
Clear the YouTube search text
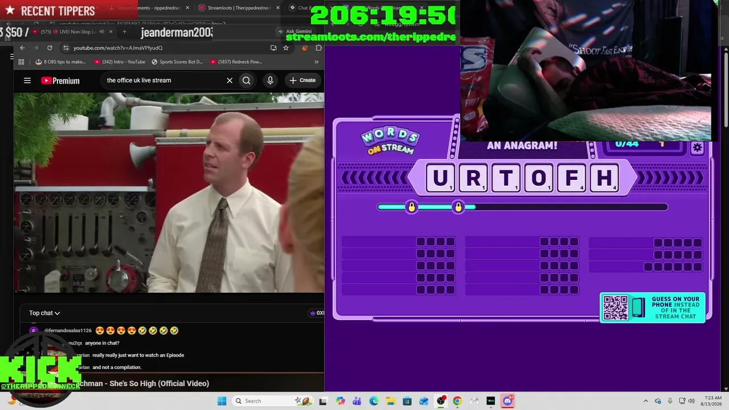(230, 80)
